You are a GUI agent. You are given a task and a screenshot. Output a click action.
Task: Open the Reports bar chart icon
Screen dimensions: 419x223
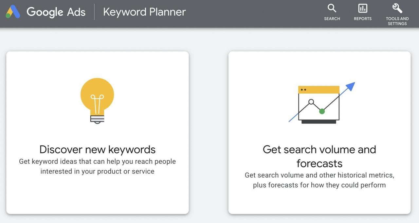[x=363, y=8]
